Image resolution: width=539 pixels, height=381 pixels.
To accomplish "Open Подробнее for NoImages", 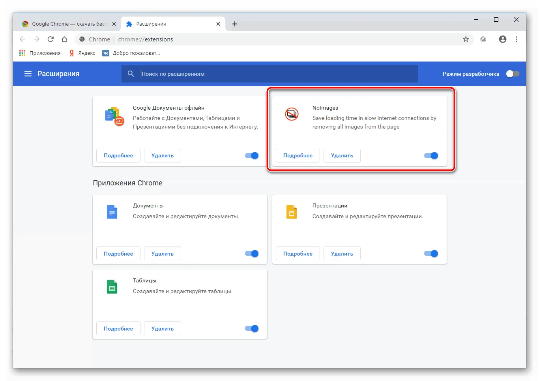I will (298, 155).
